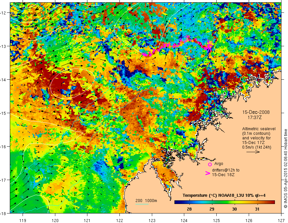Click the longitude axis label '119'

[23, 220]
